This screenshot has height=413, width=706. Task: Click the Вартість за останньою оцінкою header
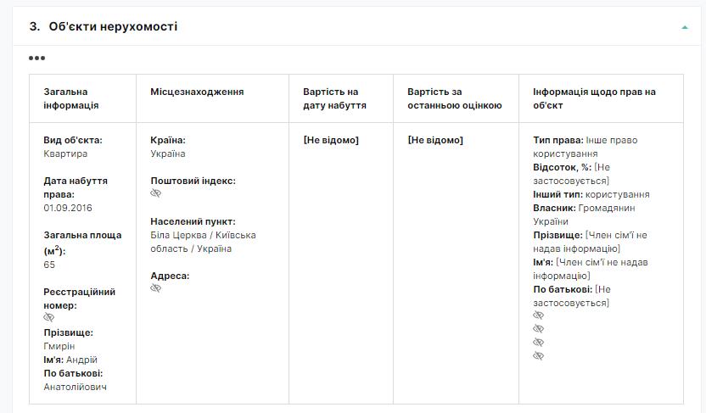[x=454, y=98]
